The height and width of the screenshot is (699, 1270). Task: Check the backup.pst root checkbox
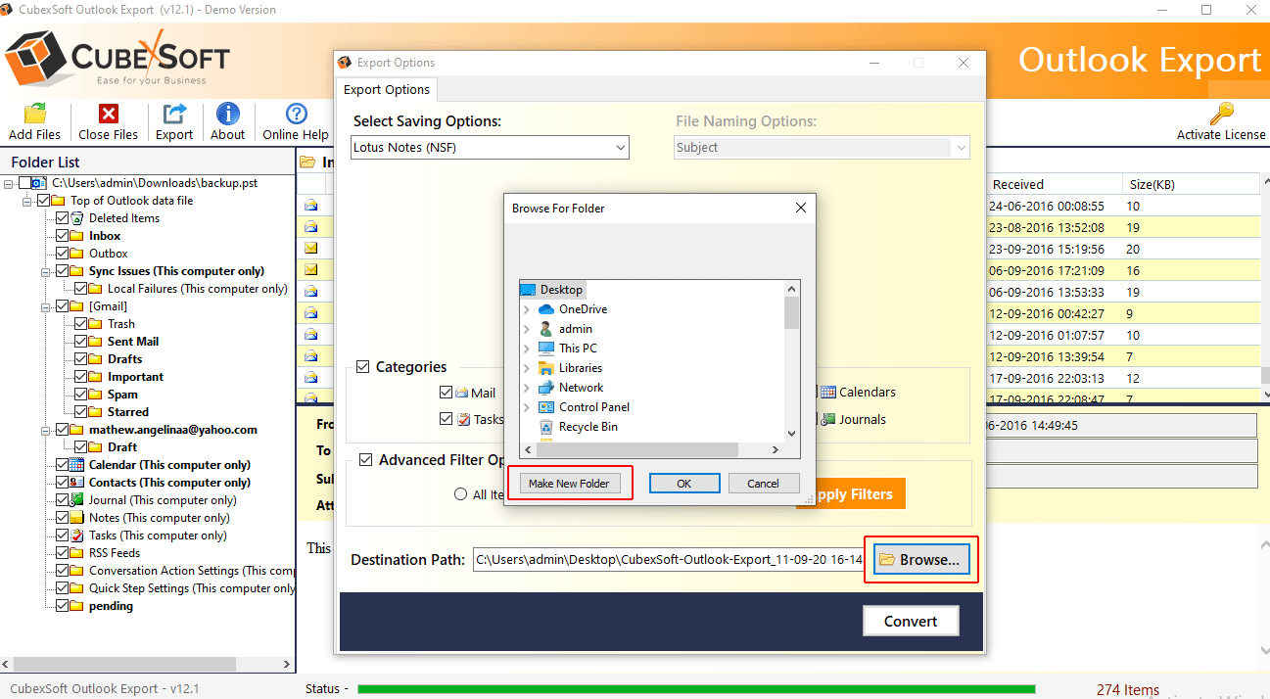[25, 183]
